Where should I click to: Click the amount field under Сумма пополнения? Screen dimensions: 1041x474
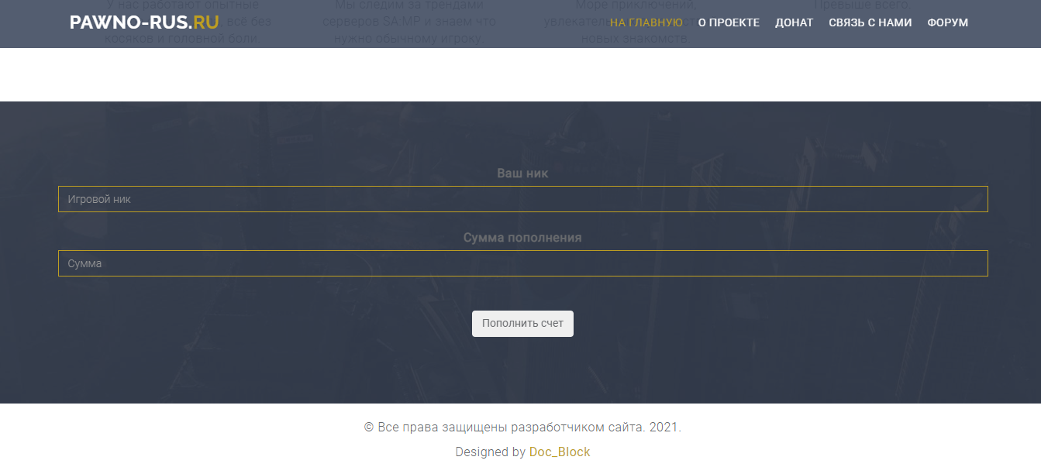tap(523, 263)
